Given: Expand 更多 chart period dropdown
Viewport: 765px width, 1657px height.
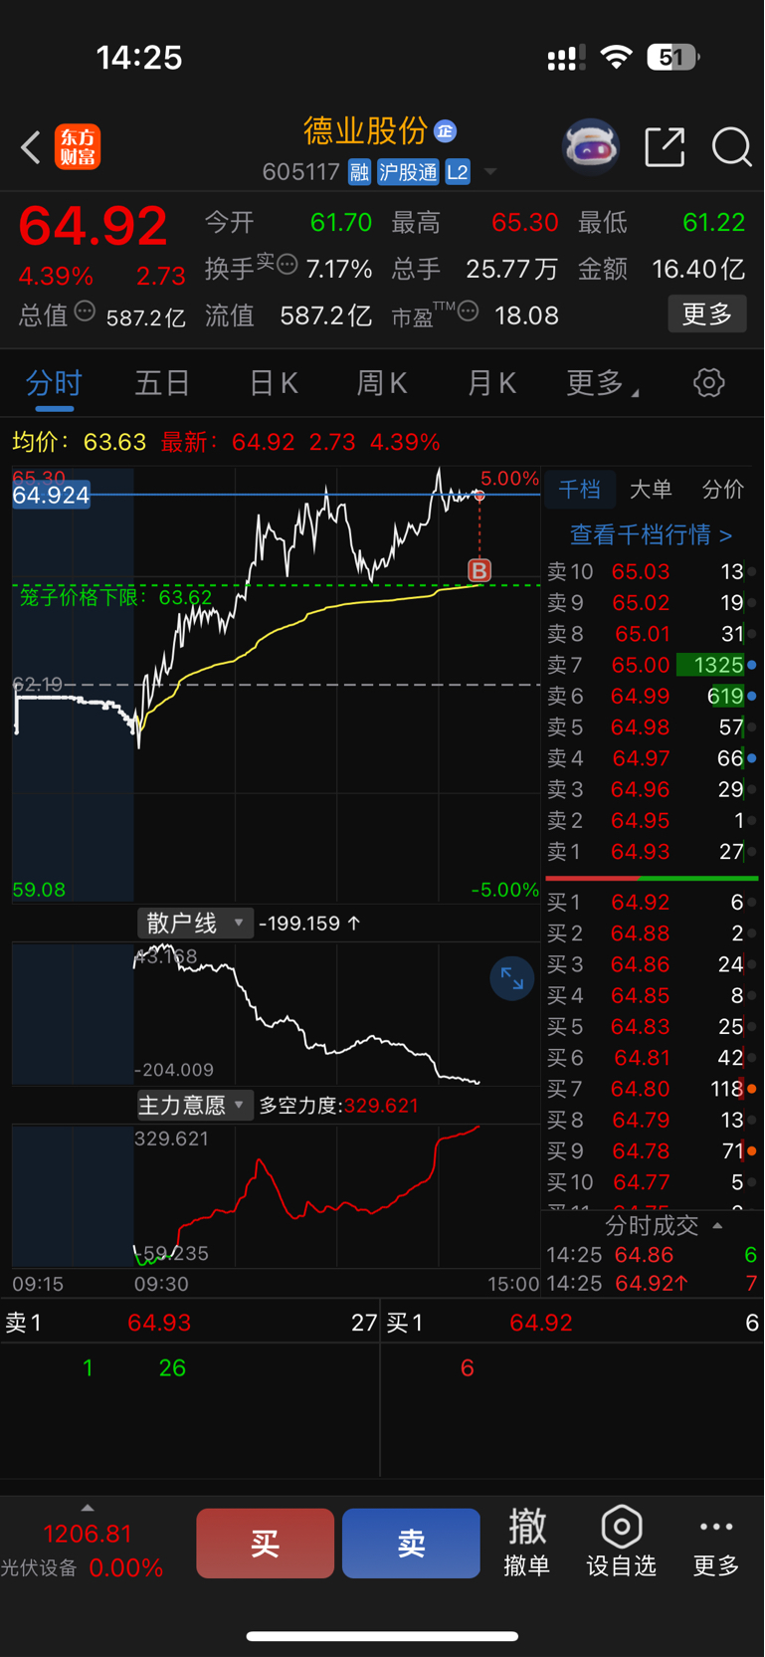Looking at the screenshot, I should [x=602, y=382].
